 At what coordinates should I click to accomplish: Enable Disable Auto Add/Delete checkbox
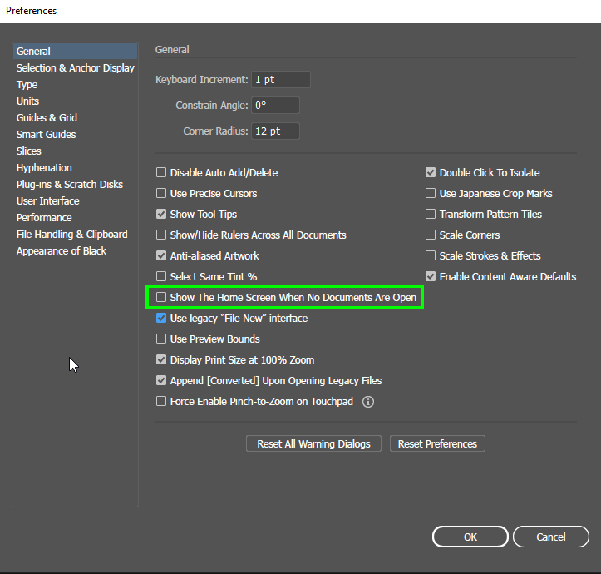tap(161, 173)
